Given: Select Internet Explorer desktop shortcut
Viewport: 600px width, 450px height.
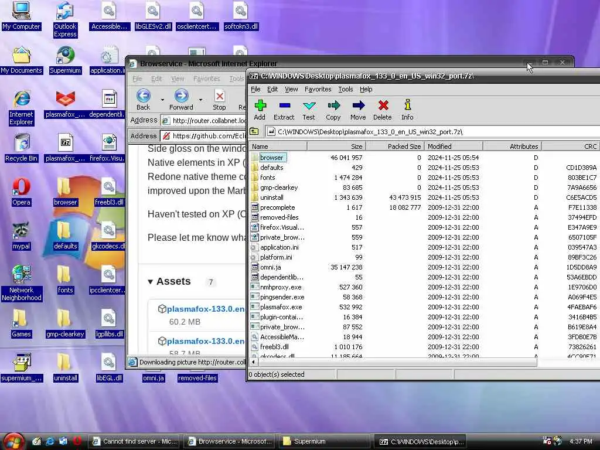Looking at the screenshot, I should 21,108.
